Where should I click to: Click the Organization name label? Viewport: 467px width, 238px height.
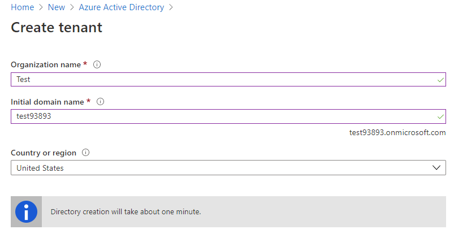pyautogui.click(x=46, y=64)
